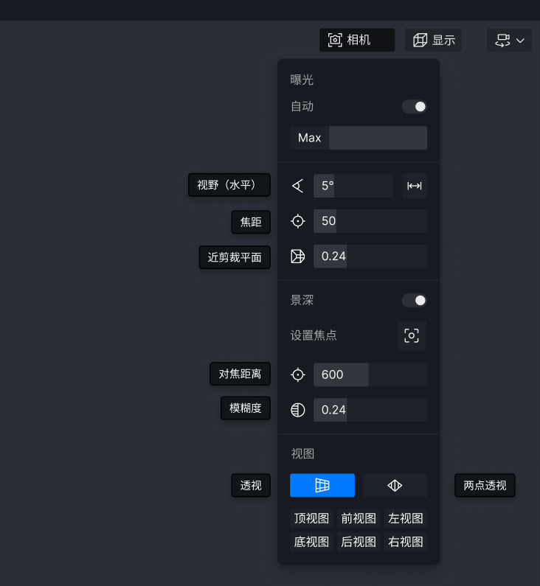540x586 pixels.
Task: Click the focal length crosshair icon
Action: tap(298, 221)
